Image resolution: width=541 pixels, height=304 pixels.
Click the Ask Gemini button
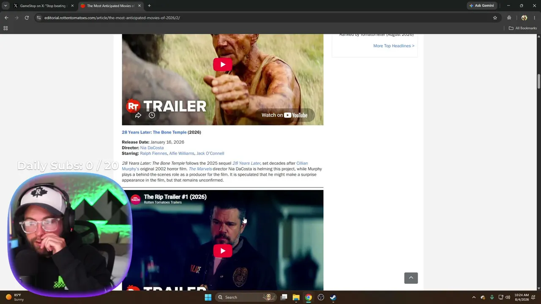coord(481,6)
